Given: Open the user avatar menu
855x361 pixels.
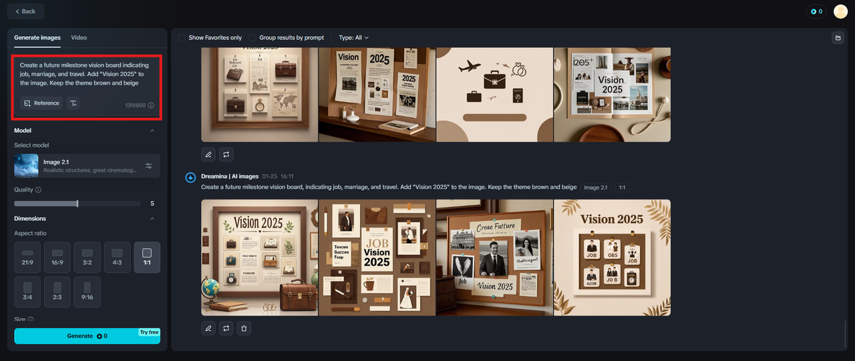Looking at the screenshot, I should pos(840,11).
